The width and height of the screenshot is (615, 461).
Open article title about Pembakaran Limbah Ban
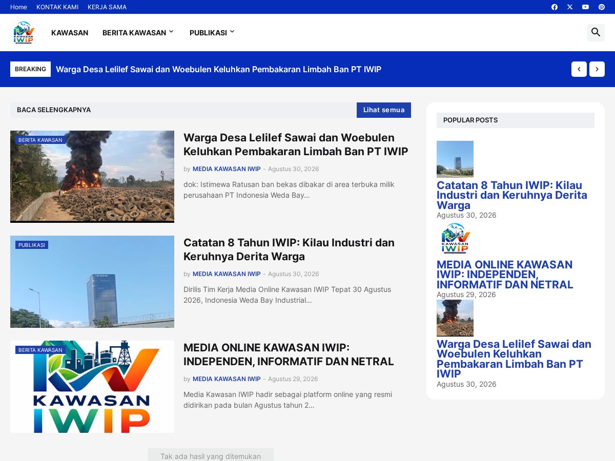click(x=296, y=144)
